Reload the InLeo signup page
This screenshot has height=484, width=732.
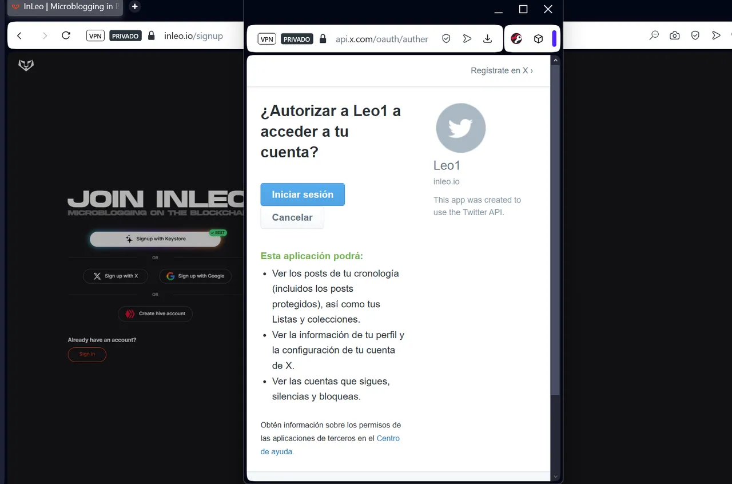click(66, 35)
